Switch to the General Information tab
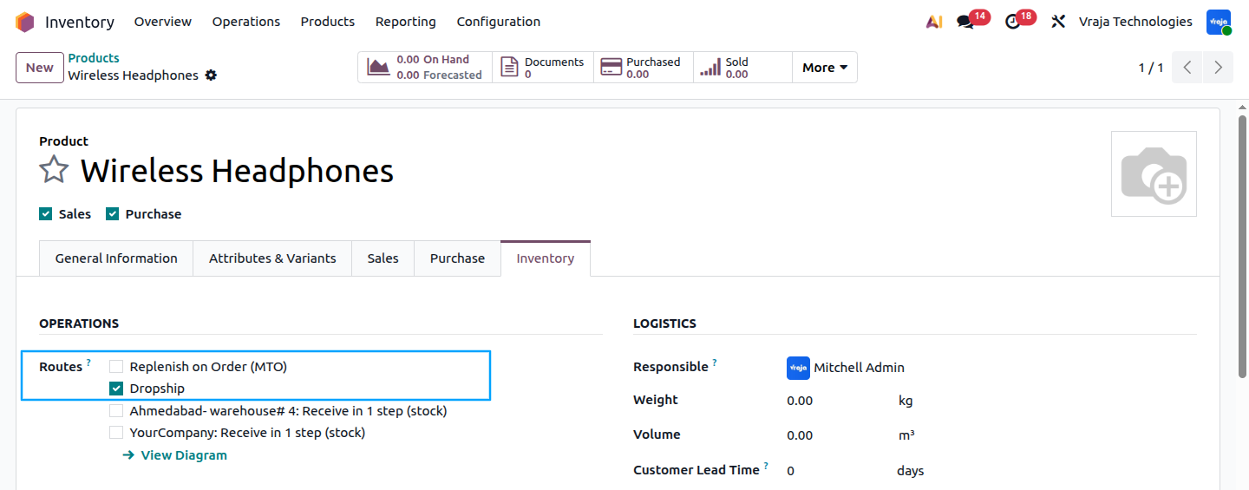The height and width of the screenshot is (490, 1249). coord(116,258)
